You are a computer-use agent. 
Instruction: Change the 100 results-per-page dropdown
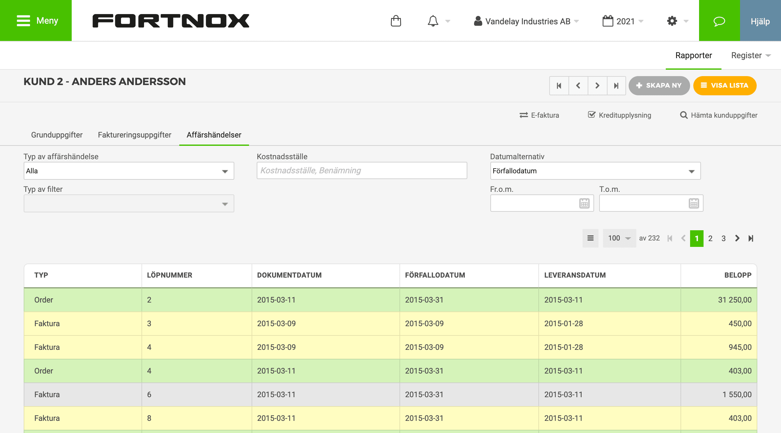[619, 238]
